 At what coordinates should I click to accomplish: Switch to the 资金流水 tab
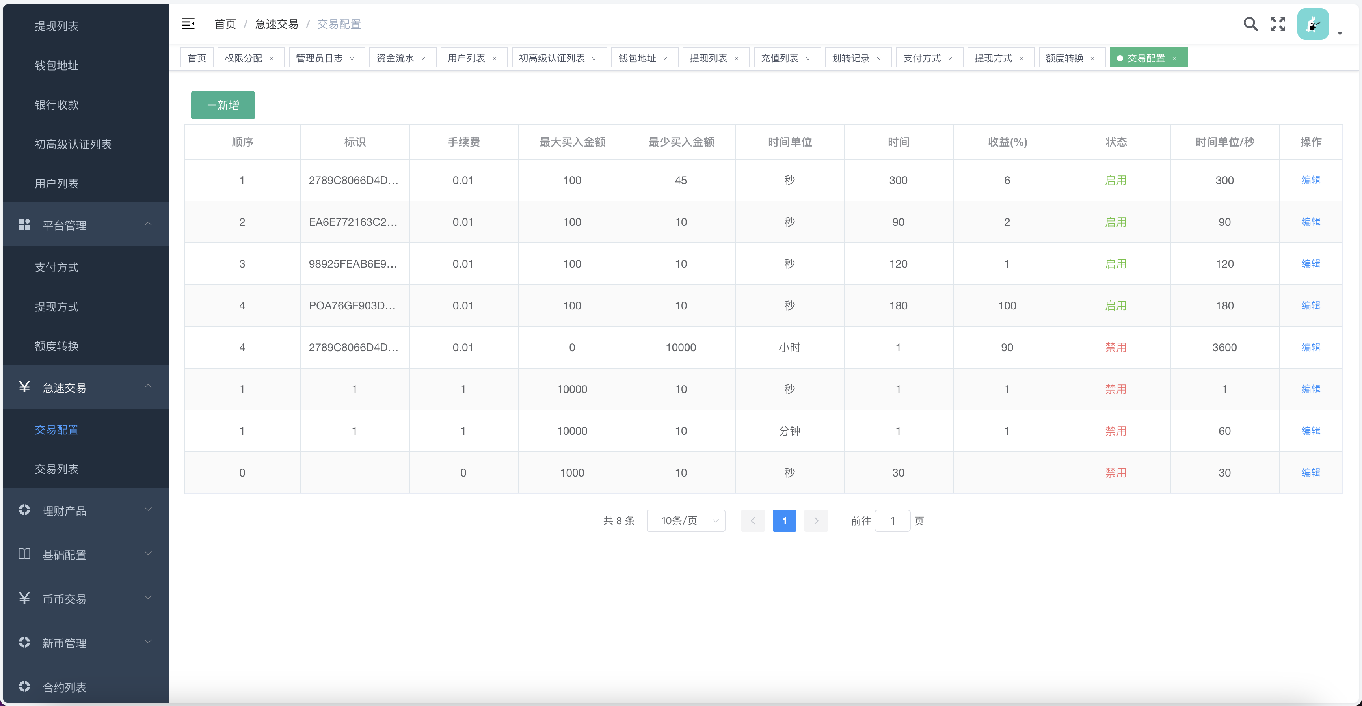[395, 58]
